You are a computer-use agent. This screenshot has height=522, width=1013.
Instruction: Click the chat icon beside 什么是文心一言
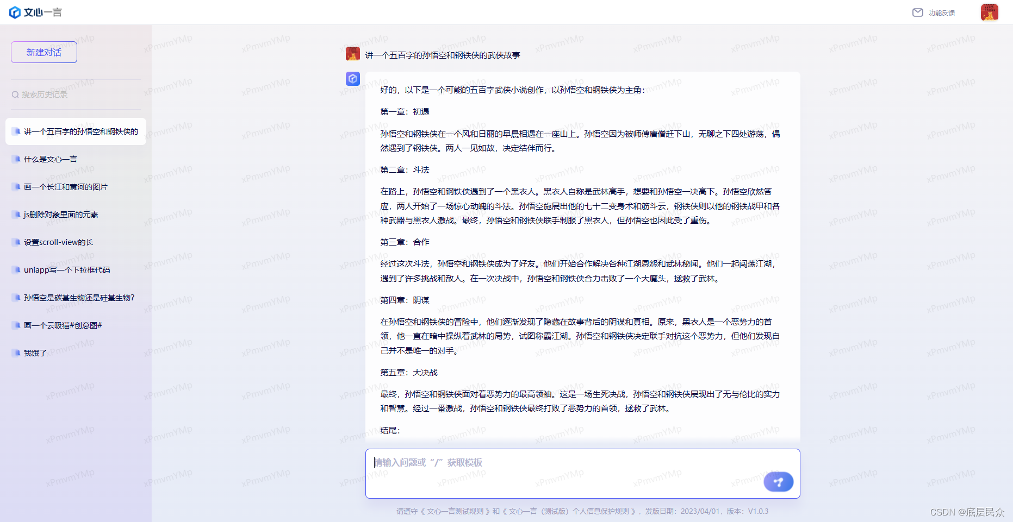pyautogui.click(x=17, y=159)
